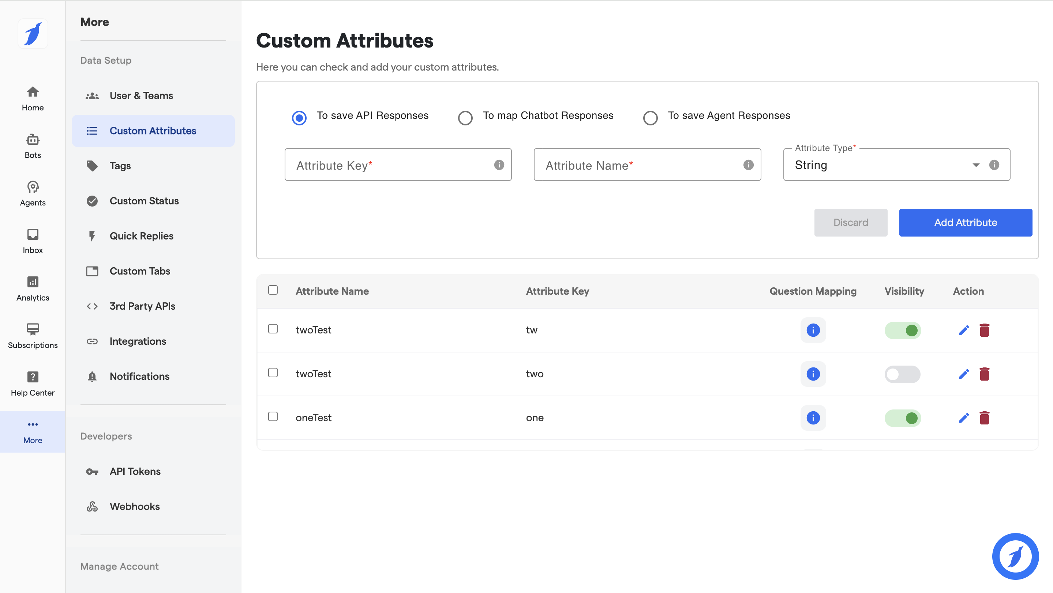Check the select-all attributes checkbox
The image size is (1053, 593).
click(x=273, y=290)
